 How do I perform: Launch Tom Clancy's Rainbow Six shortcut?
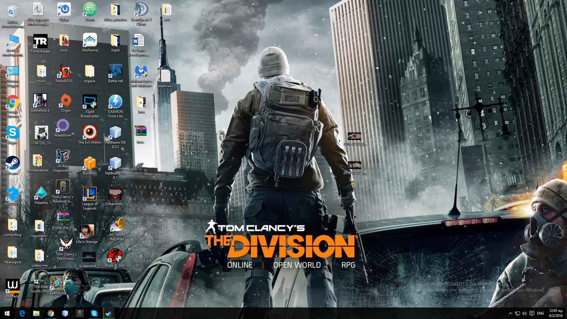tap(63, 192)
